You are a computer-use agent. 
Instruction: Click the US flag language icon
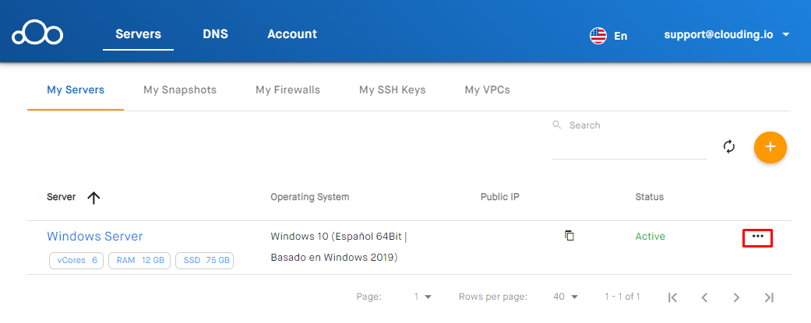(x=598, y=35)
